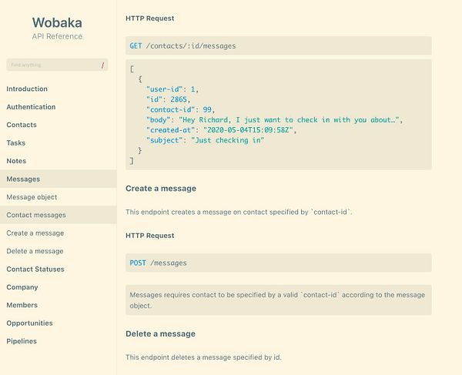The width and height of the screenshot is (462, 375).
Task: Select Notes in the sidebar
Action: (16, 161)
